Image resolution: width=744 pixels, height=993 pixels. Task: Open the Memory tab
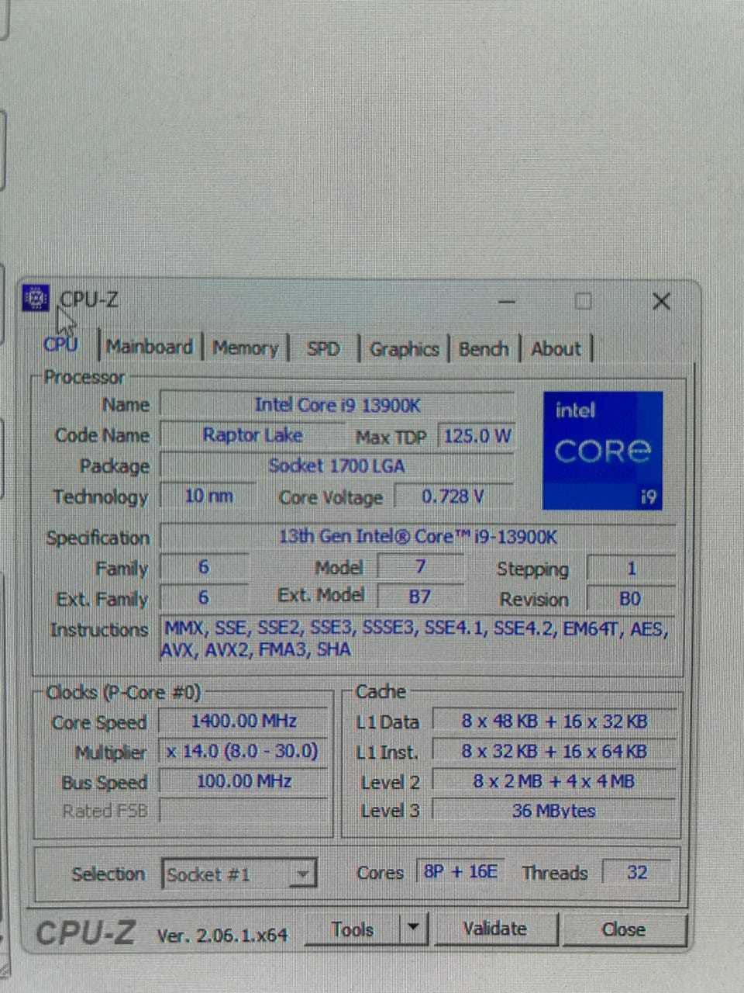[x=246, y=348]
